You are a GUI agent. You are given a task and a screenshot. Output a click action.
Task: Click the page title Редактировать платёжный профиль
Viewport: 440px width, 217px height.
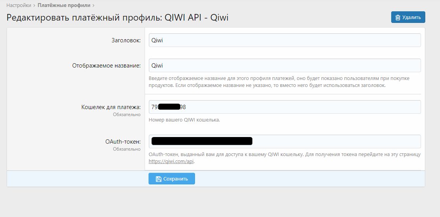point(117,17)
